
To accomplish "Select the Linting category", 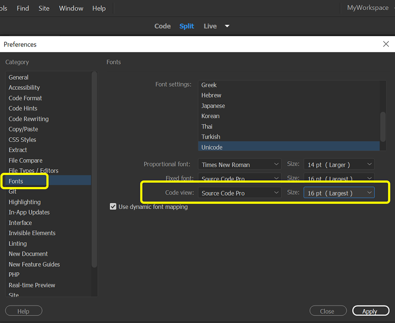I will click(x=18, y=244).
